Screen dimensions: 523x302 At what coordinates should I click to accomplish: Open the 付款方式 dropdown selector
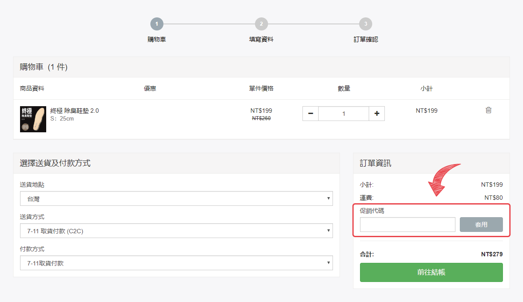(x=176, y=263)
